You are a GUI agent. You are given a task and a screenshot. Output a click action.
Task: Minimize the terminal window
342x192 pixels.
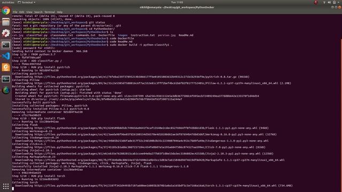coord(332,7)
